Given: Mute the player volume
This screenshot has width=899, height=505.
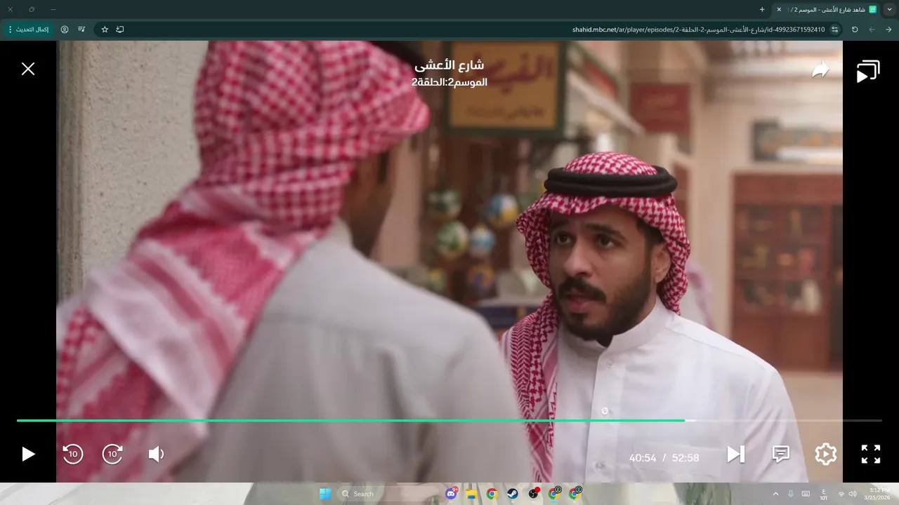Looking at the screenshot, I should point(156,454).
